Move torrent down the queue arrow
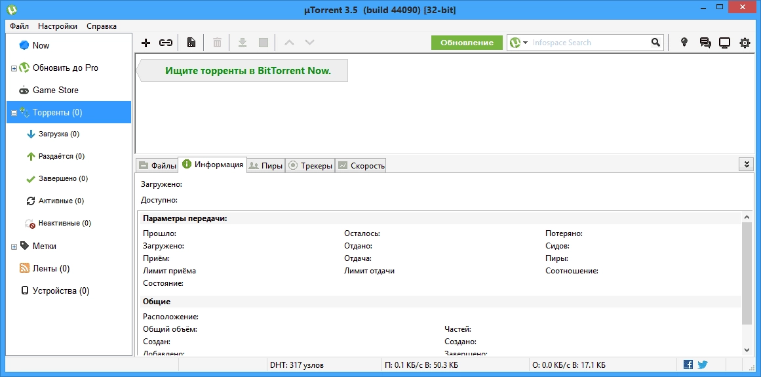Viewport: 761px width, 377px height. tap(309, 43)
